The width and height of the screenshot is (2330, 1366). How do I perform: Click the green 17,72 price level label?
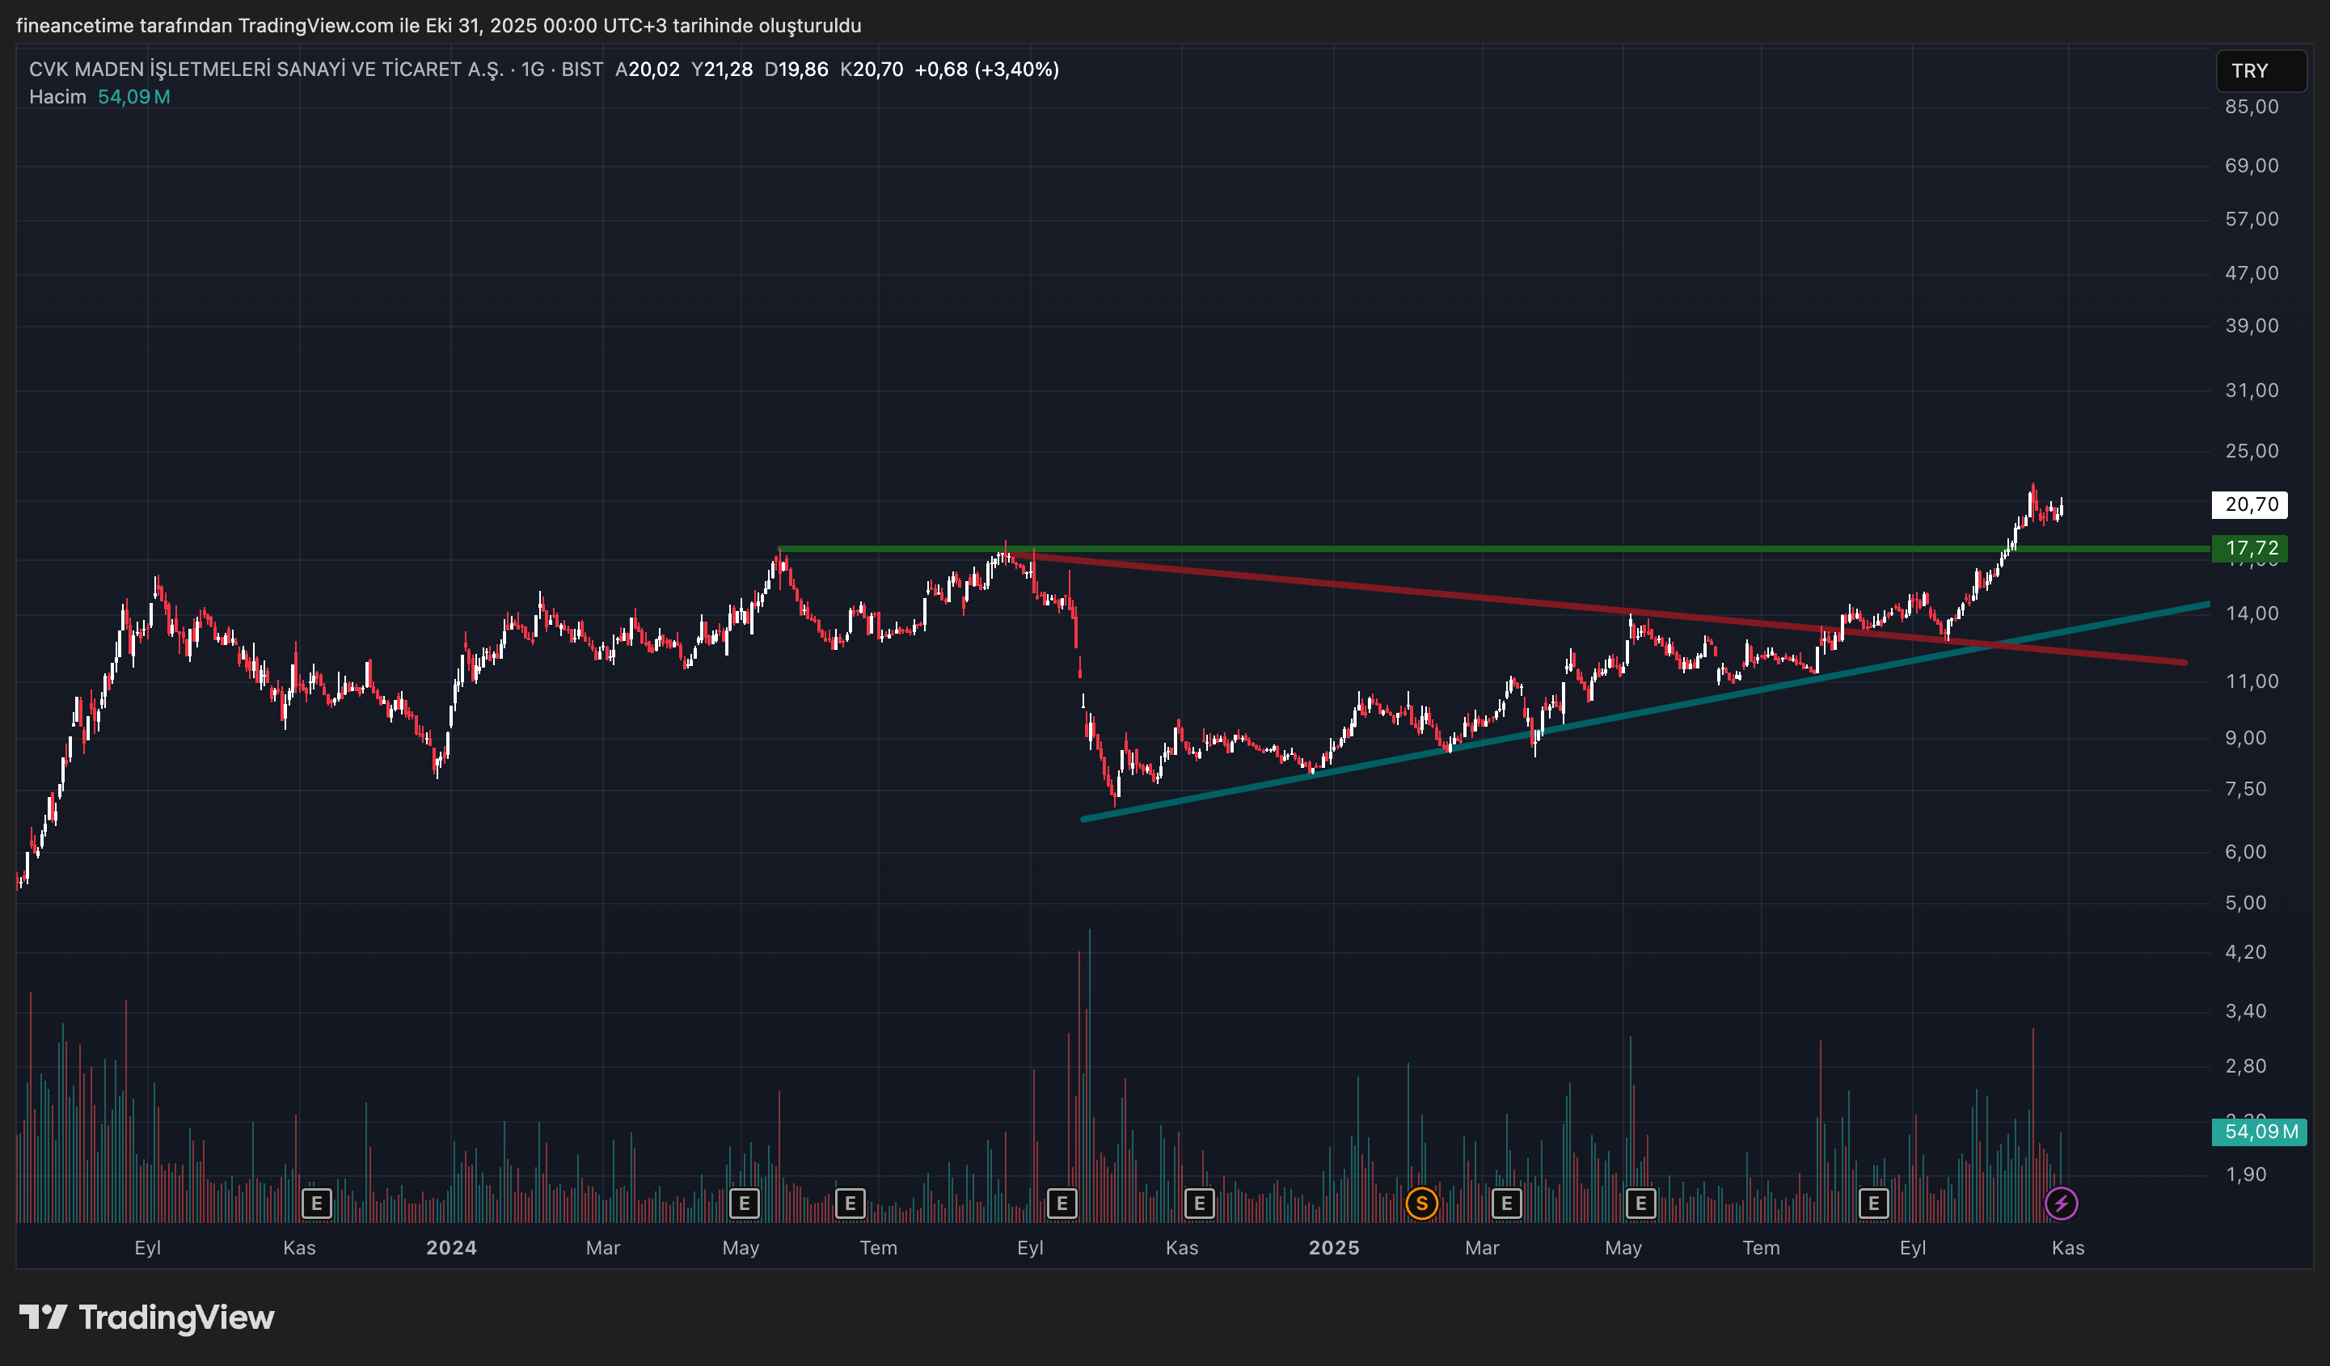(2251, 548)
